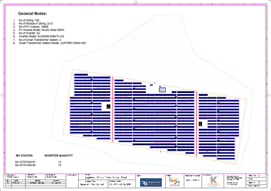The height and width of the screenshot is (191, 271).
Task: Click the 'MV STATION' column header
Action: tap(24, 156)
